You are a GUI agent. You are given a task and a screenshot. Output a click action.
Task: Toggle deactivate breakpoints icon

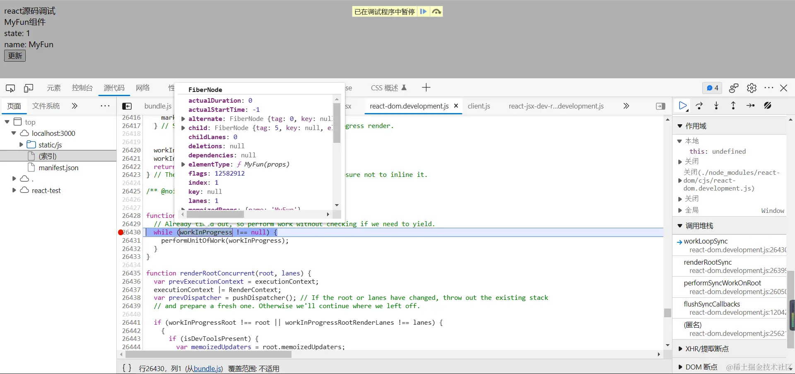[x=768, y=106]
